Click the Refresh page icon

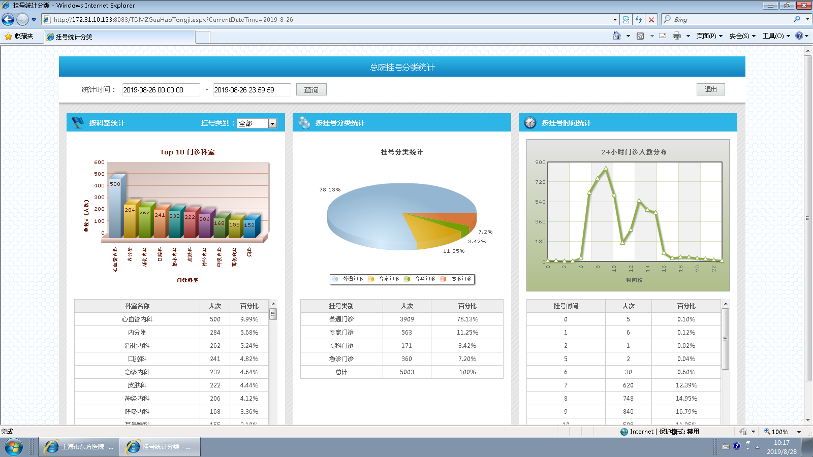pos(639,20)
